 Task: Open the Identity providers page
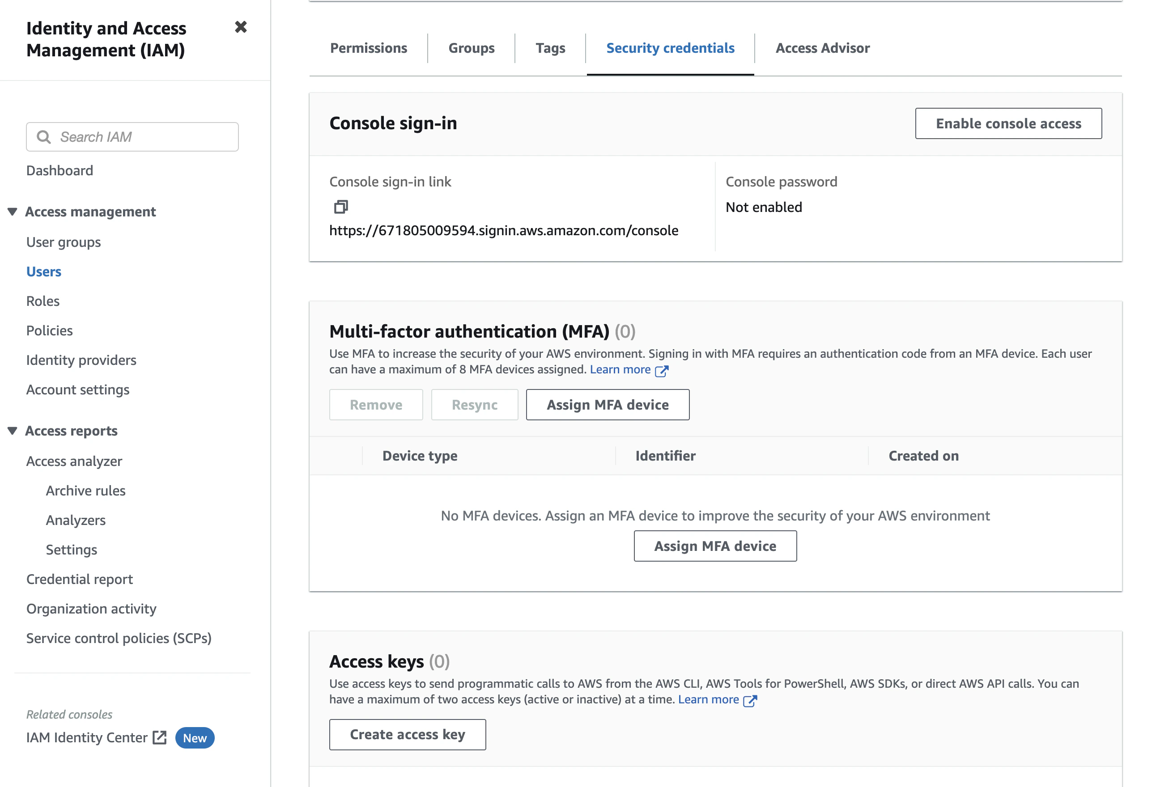pyautogui.click(x=81, y=360)
